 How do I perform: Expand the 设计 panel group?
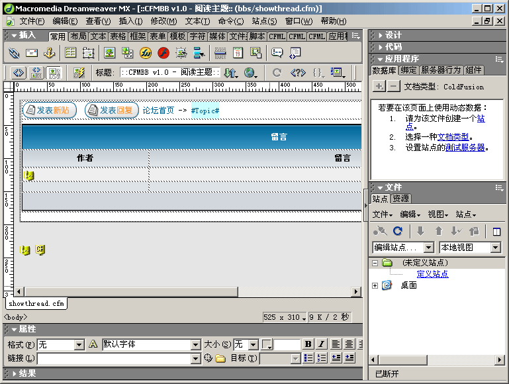click(x=381, y=35)
